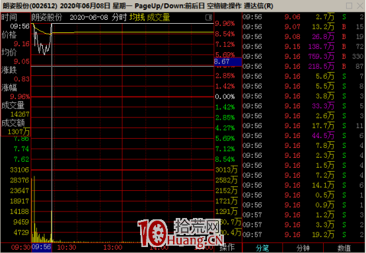
Task: Click the 分时 label in chart header
Action: (x=119, y=17)
